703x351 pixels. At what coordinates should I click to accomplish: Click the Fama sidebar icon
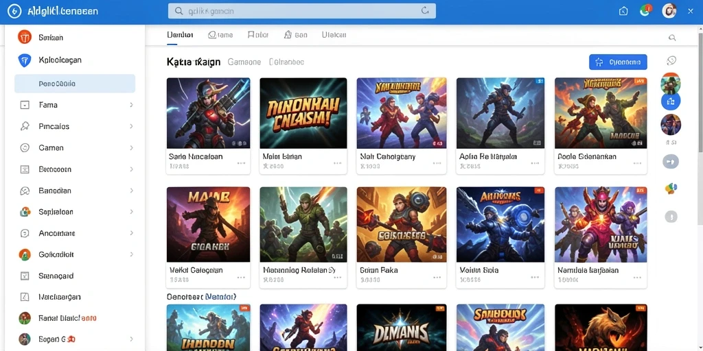(25, 105)
